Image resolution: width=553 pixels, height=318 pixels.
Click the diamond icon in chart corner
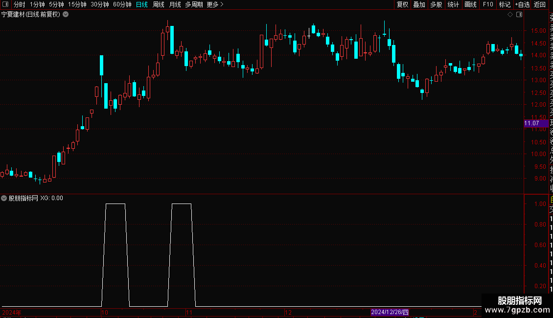click(510, 15)
